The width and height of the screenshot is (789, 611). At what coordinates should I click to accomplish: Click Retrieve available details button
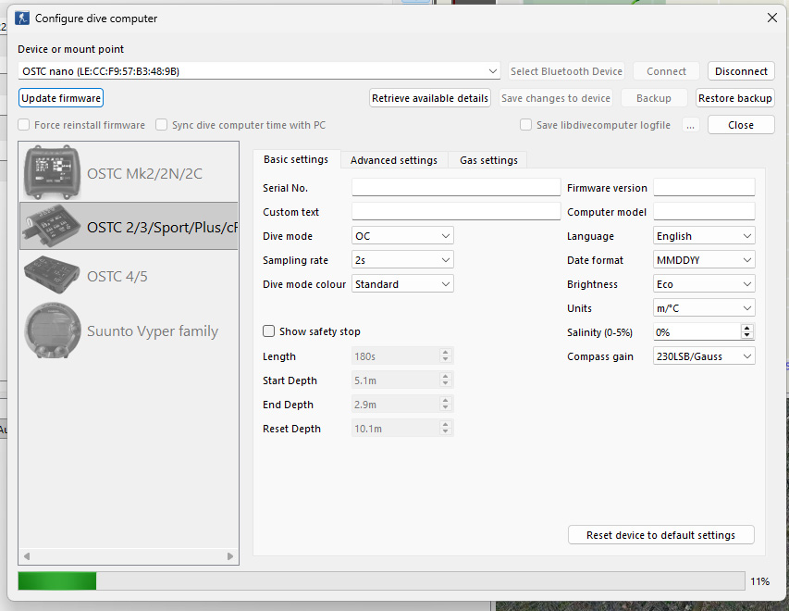click(x=430, y=98)
